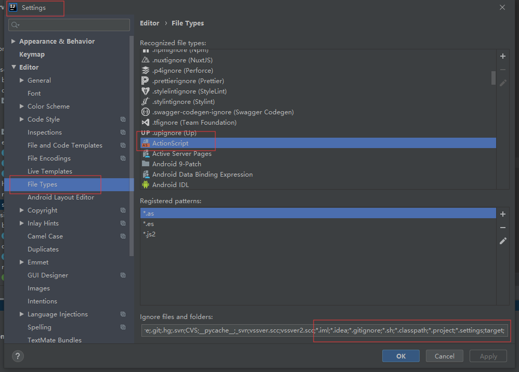This screenshot has width=519, height=372.
Task: Click the settings tree scrollbar
Action: tap(132, 145)
